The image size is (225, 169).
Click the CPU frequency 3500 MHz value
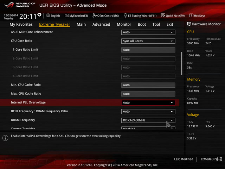click(193, 43)
